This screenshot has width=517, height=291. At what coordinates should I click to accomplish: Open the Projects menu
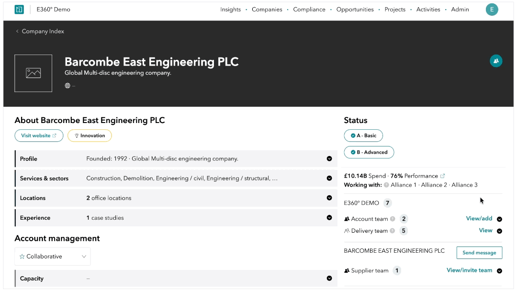tap(394, 10)
